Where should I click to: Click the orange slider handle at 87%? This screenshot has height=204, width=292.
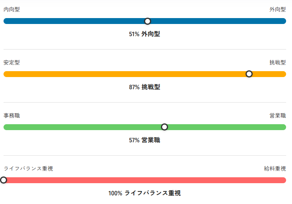click(249, 74)
